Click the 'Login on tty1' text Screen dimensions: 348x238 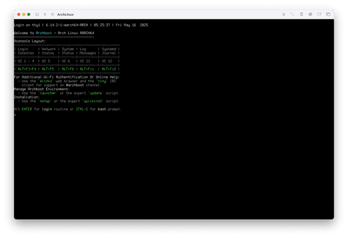pyautogui.click(x=27, y=25)
